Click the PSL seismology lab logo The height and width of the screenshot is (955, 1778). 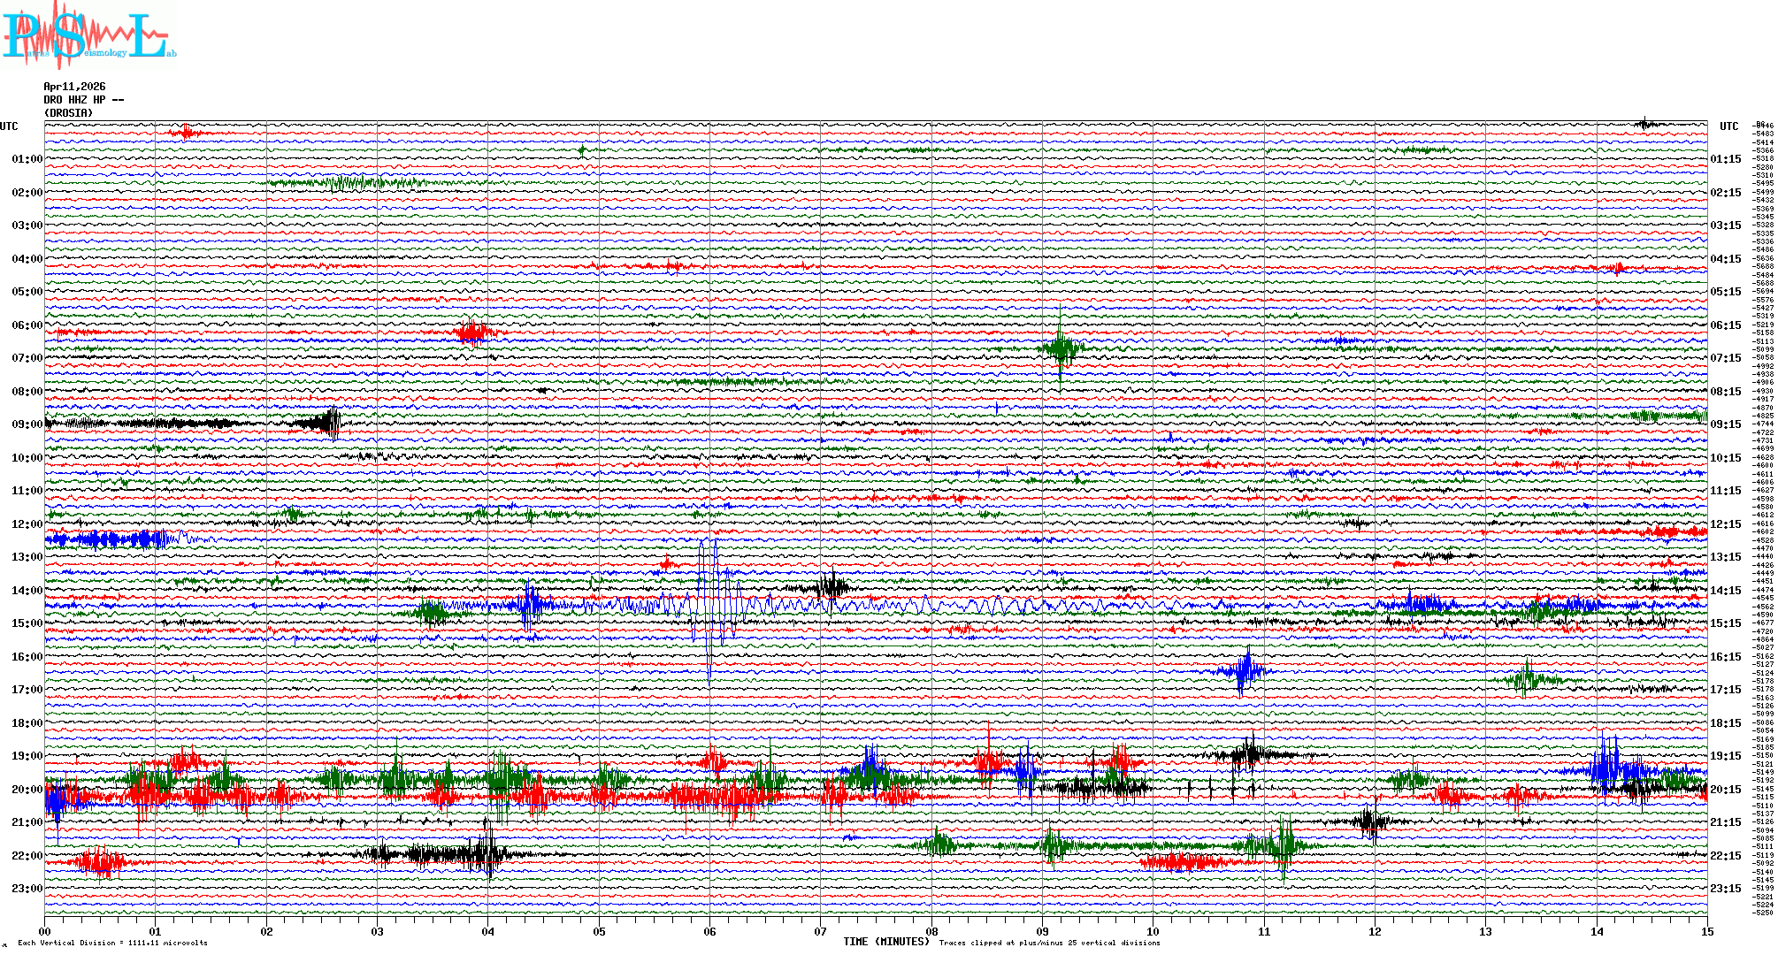tap(88, 35)
